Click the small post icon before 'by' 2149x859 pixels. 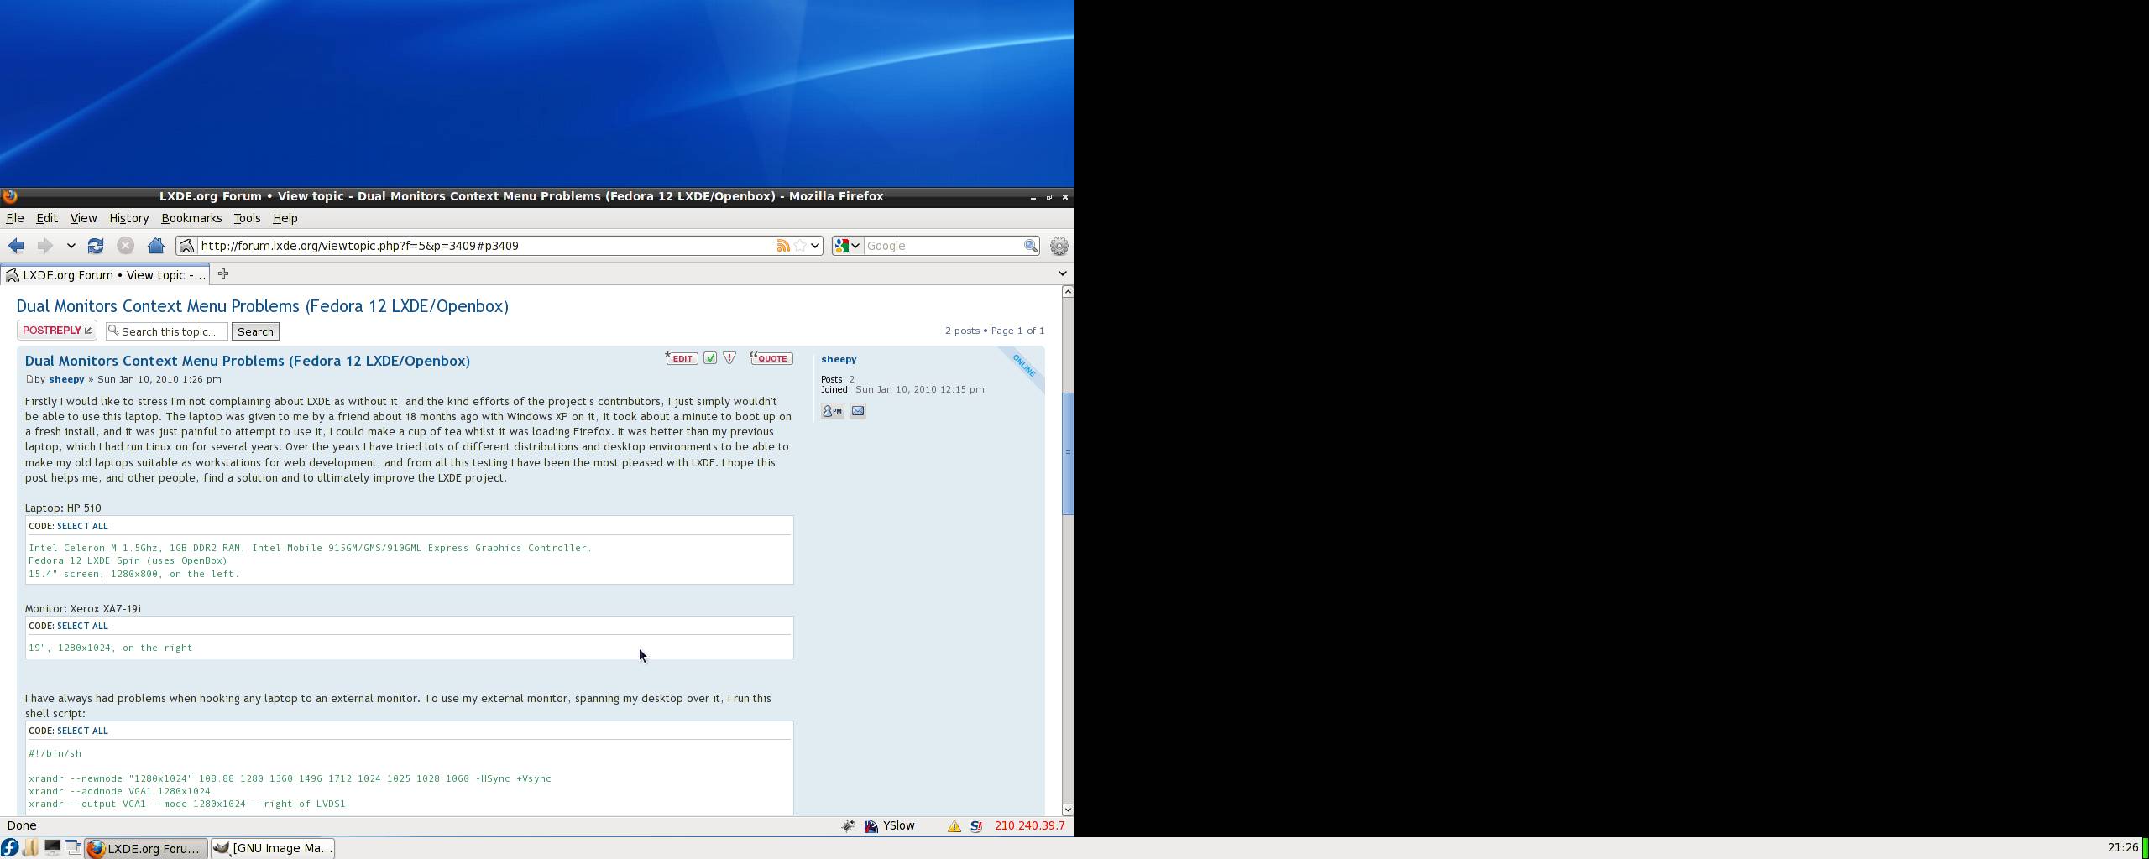[x=29, y=379]
